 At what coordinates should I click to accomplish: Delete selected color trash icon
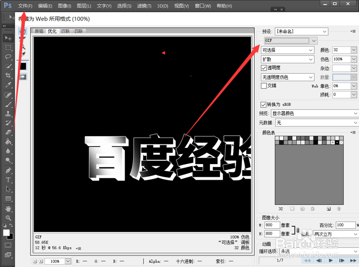[x=339, y=209]
